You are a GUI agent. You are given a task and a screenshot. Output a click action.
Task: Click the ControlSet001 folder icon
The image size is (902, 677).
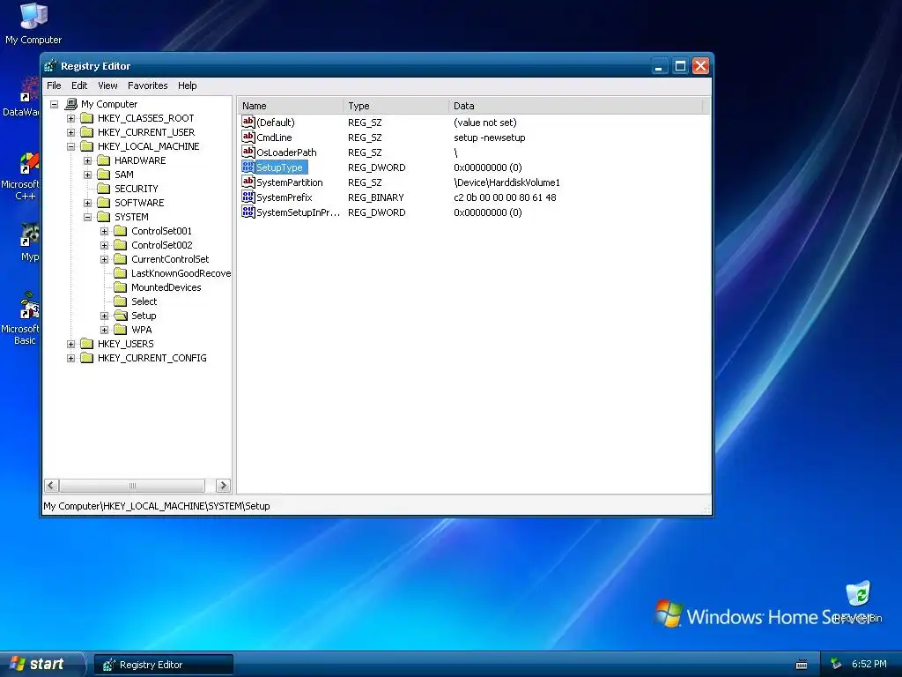coord(120,231)
